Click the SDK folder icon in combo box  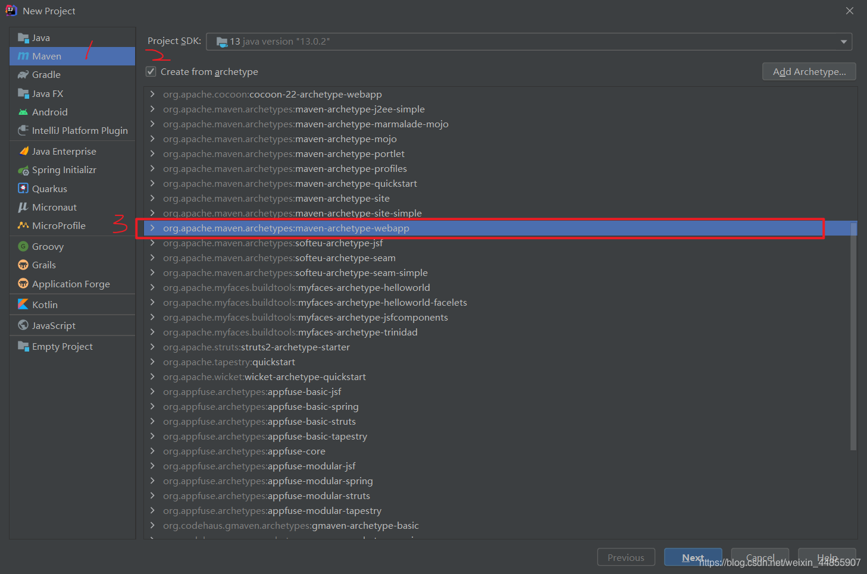[x=222, y=42]
